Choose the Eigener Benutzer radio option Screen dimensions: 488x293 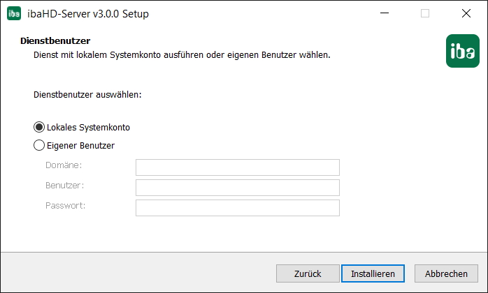pyautogui.click(x=39, y=146)
